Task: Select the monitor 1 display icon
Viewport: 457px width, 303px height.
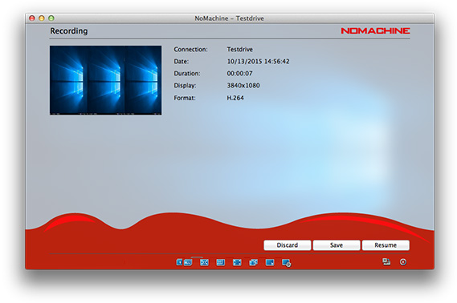Action: pyautogui.click(x=180, y=262)
